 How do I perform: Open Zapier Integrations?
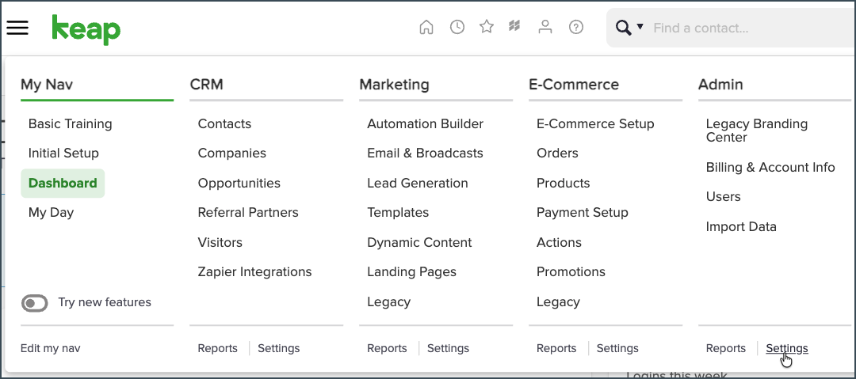pos(255,271)
